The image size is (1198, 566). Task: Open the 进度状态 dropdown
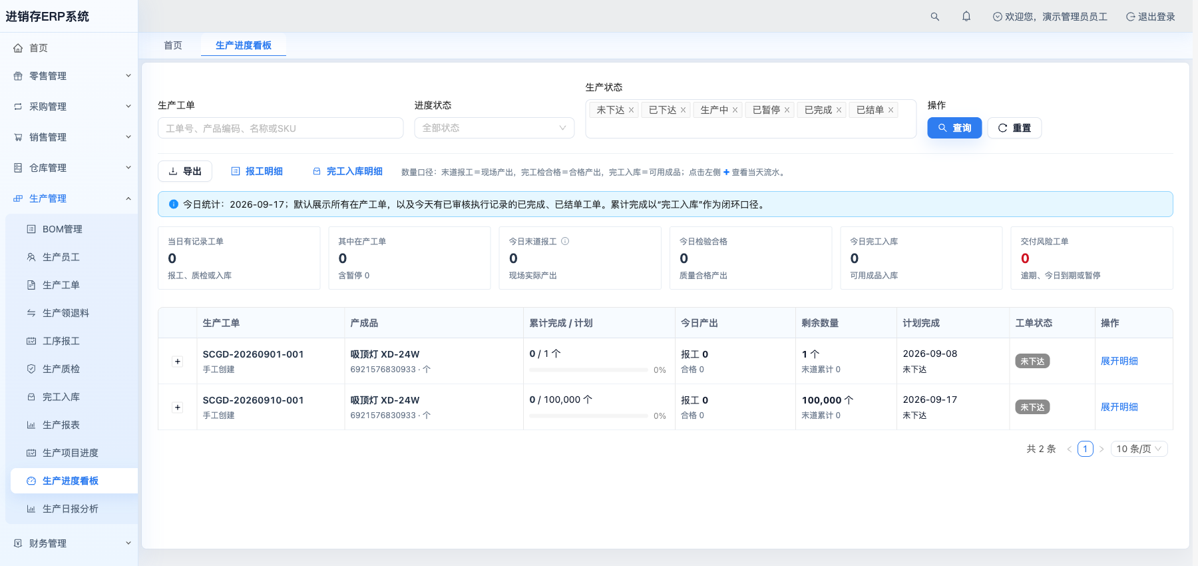click(495, 128)
